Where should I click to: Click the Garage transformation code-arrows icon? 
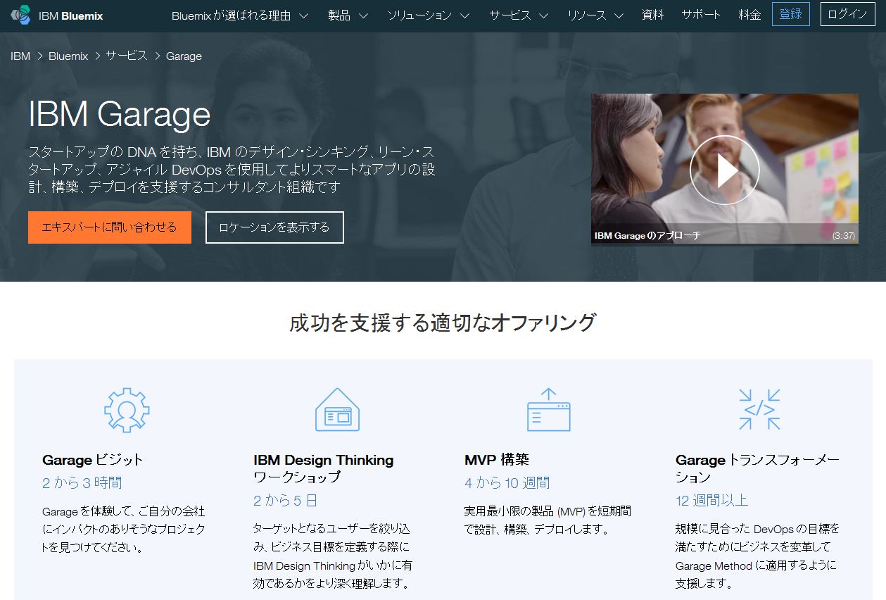[x=759, y=409]
